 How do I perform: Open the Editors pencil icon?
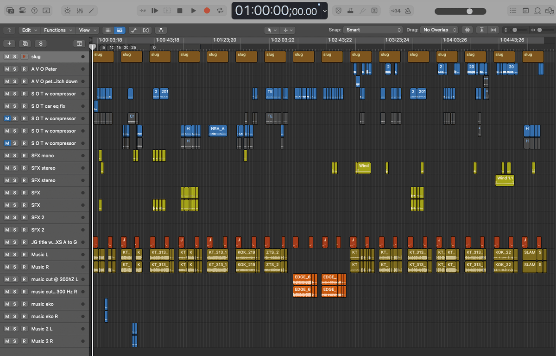click(92, 10)
